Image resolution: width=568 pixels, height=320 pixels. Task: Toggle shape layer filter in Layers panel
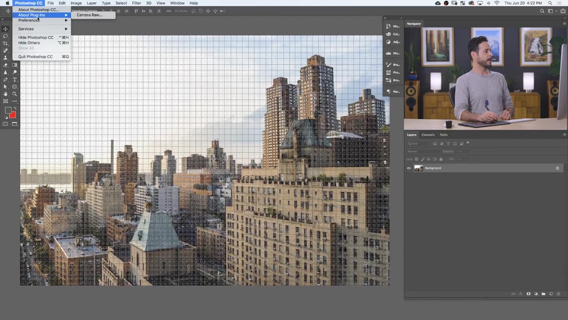(455, 143)
